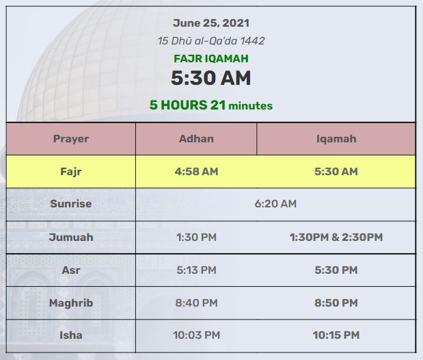Click the sunrise time 6:20 AM
Viewport: 423px width, 360px height.
click(x=275, y=203)
